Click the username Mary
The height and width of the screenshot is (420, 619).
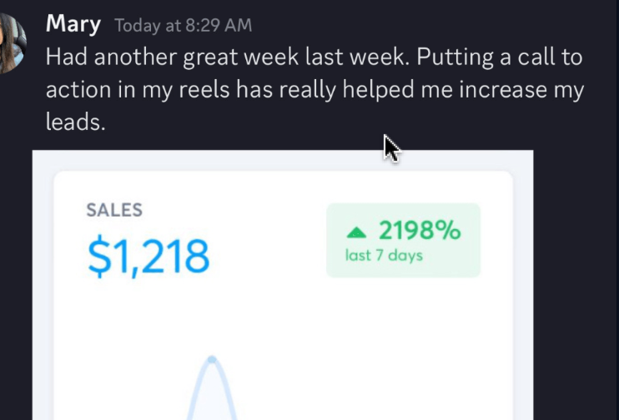(73, 24)
